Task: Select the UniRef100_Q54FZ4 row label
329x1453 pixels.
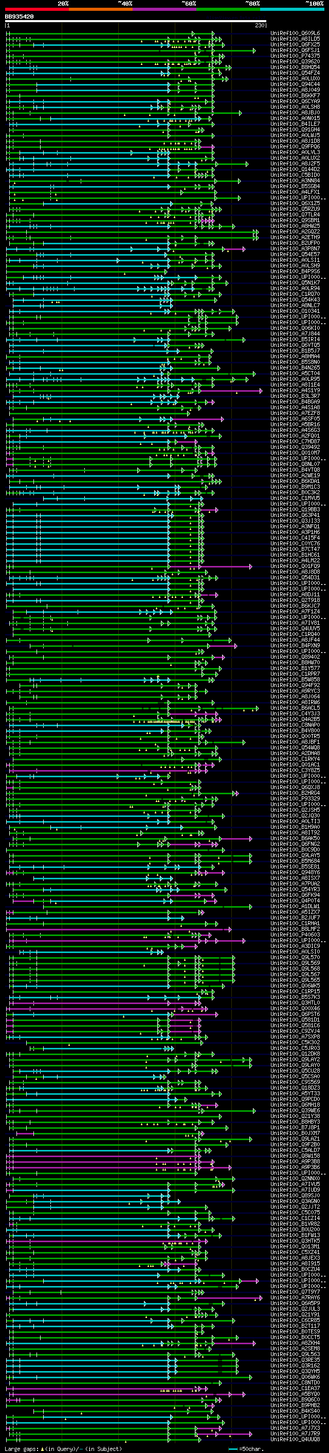Action: coord(295,73)
